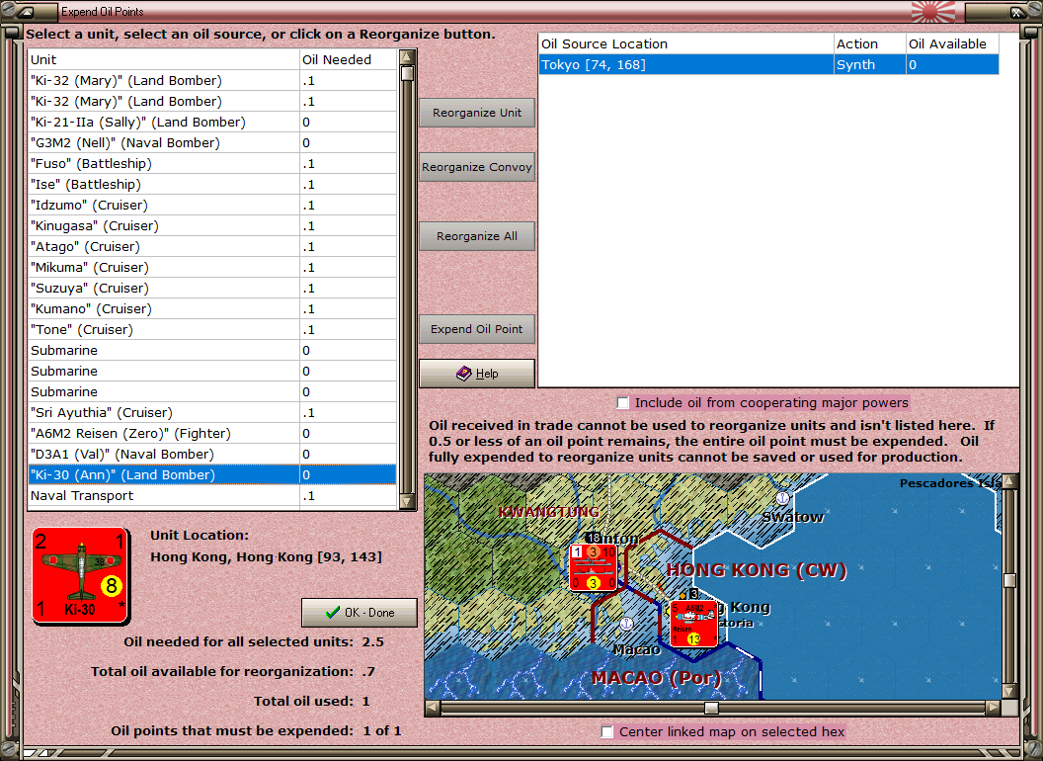Click the KWANGTUNG map label
Image resolution: width=1043 pixels, height=761 pixels.
(x=549, y=512)
